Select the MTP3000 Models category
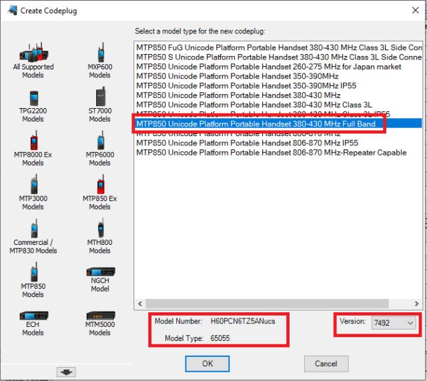Viewport: 427px width, 381px height. pos(33,193)
